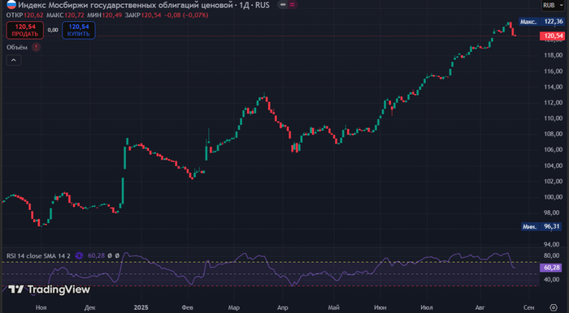
Task: Click the pink wave indicator icon beside title
Action: pyautogui.click(x=292, y=5)
